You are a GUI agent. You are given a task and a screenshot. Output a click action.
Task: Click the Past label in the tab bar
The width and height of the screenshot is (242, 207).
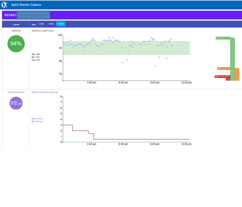(33, 25)
